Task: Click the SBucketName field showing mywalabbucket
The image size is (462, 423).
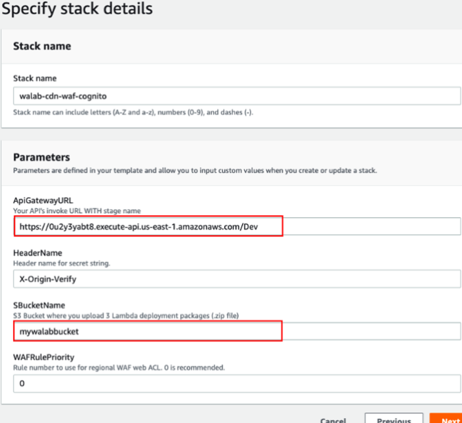Action: (x=236, y=331)
